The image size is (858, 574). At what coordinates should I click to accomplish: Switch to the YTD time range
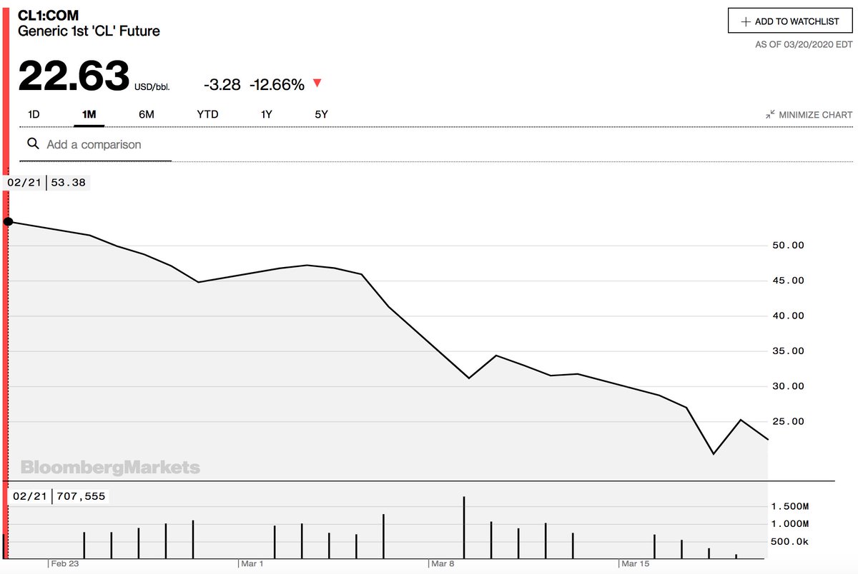click(x=207, y=114)
